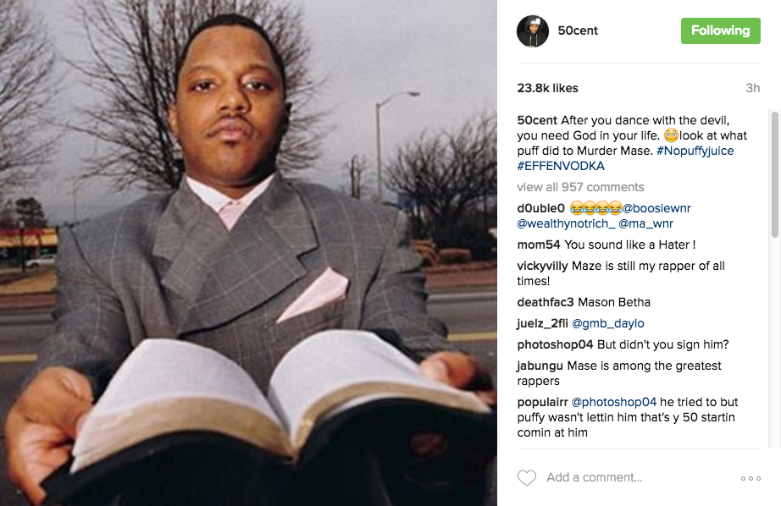This screenshot has width=781, height=506.
Task: Expand view all 957 comments
Action: 580,187
